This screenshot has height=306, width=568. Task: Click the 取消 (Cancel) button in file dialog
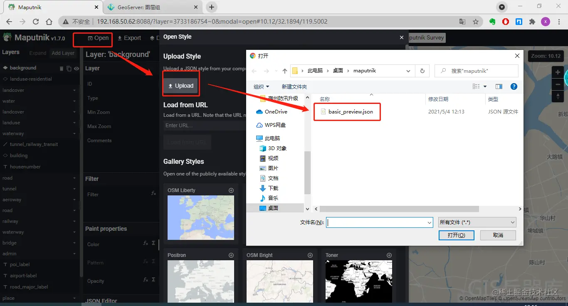point(498,235)
